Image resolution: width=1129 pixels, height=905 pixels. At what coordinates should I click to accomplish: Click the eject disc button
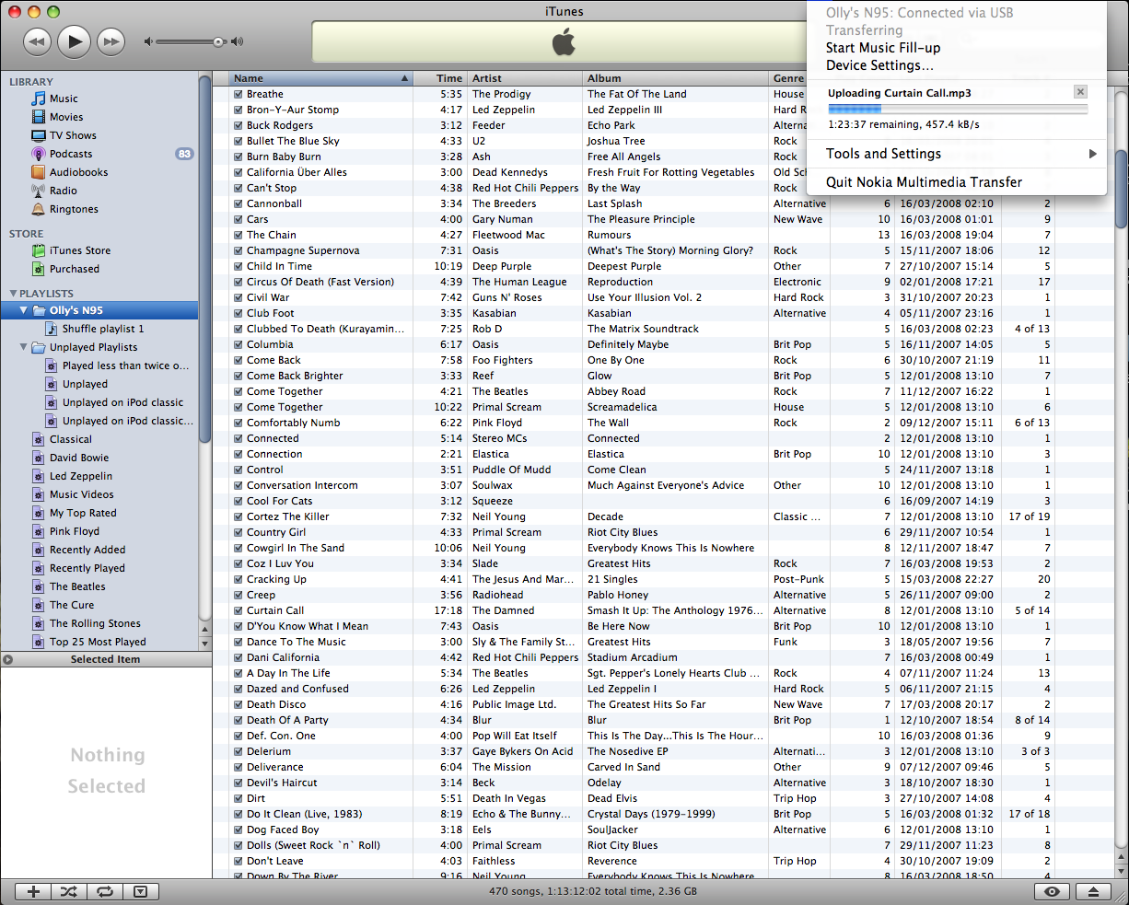[1093, 891]
